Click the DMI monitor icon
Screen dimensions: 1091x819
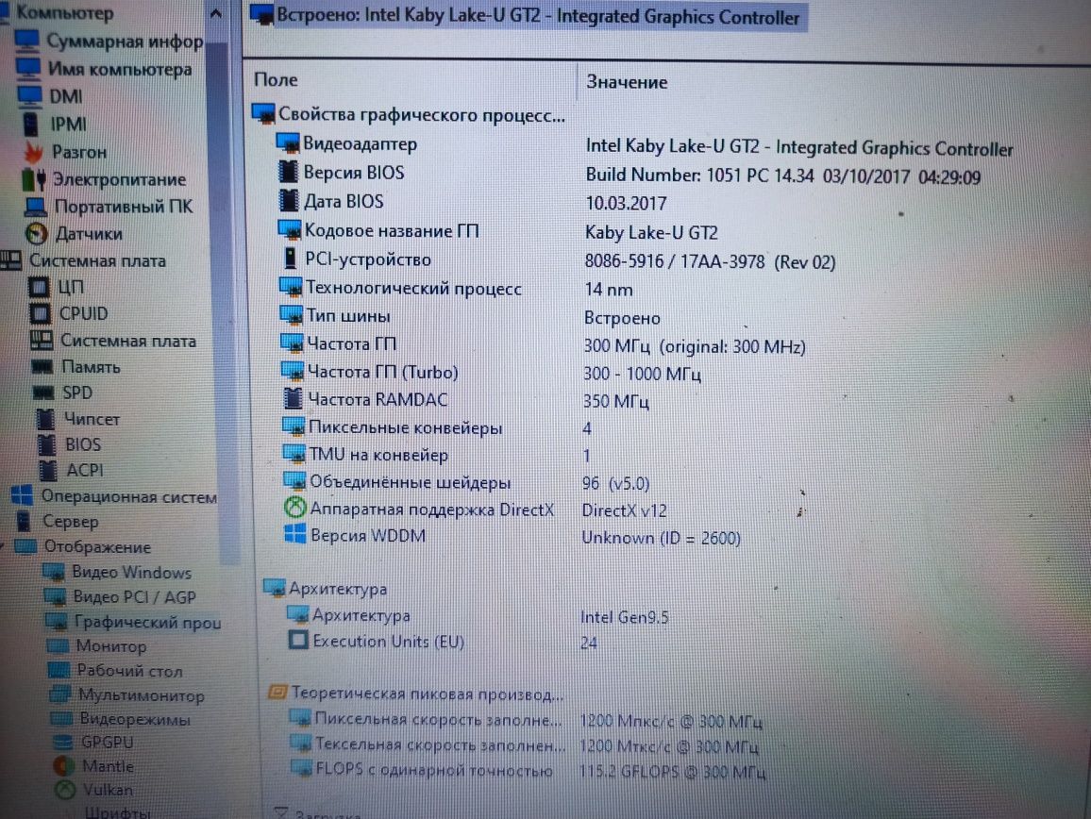[29, 96]
